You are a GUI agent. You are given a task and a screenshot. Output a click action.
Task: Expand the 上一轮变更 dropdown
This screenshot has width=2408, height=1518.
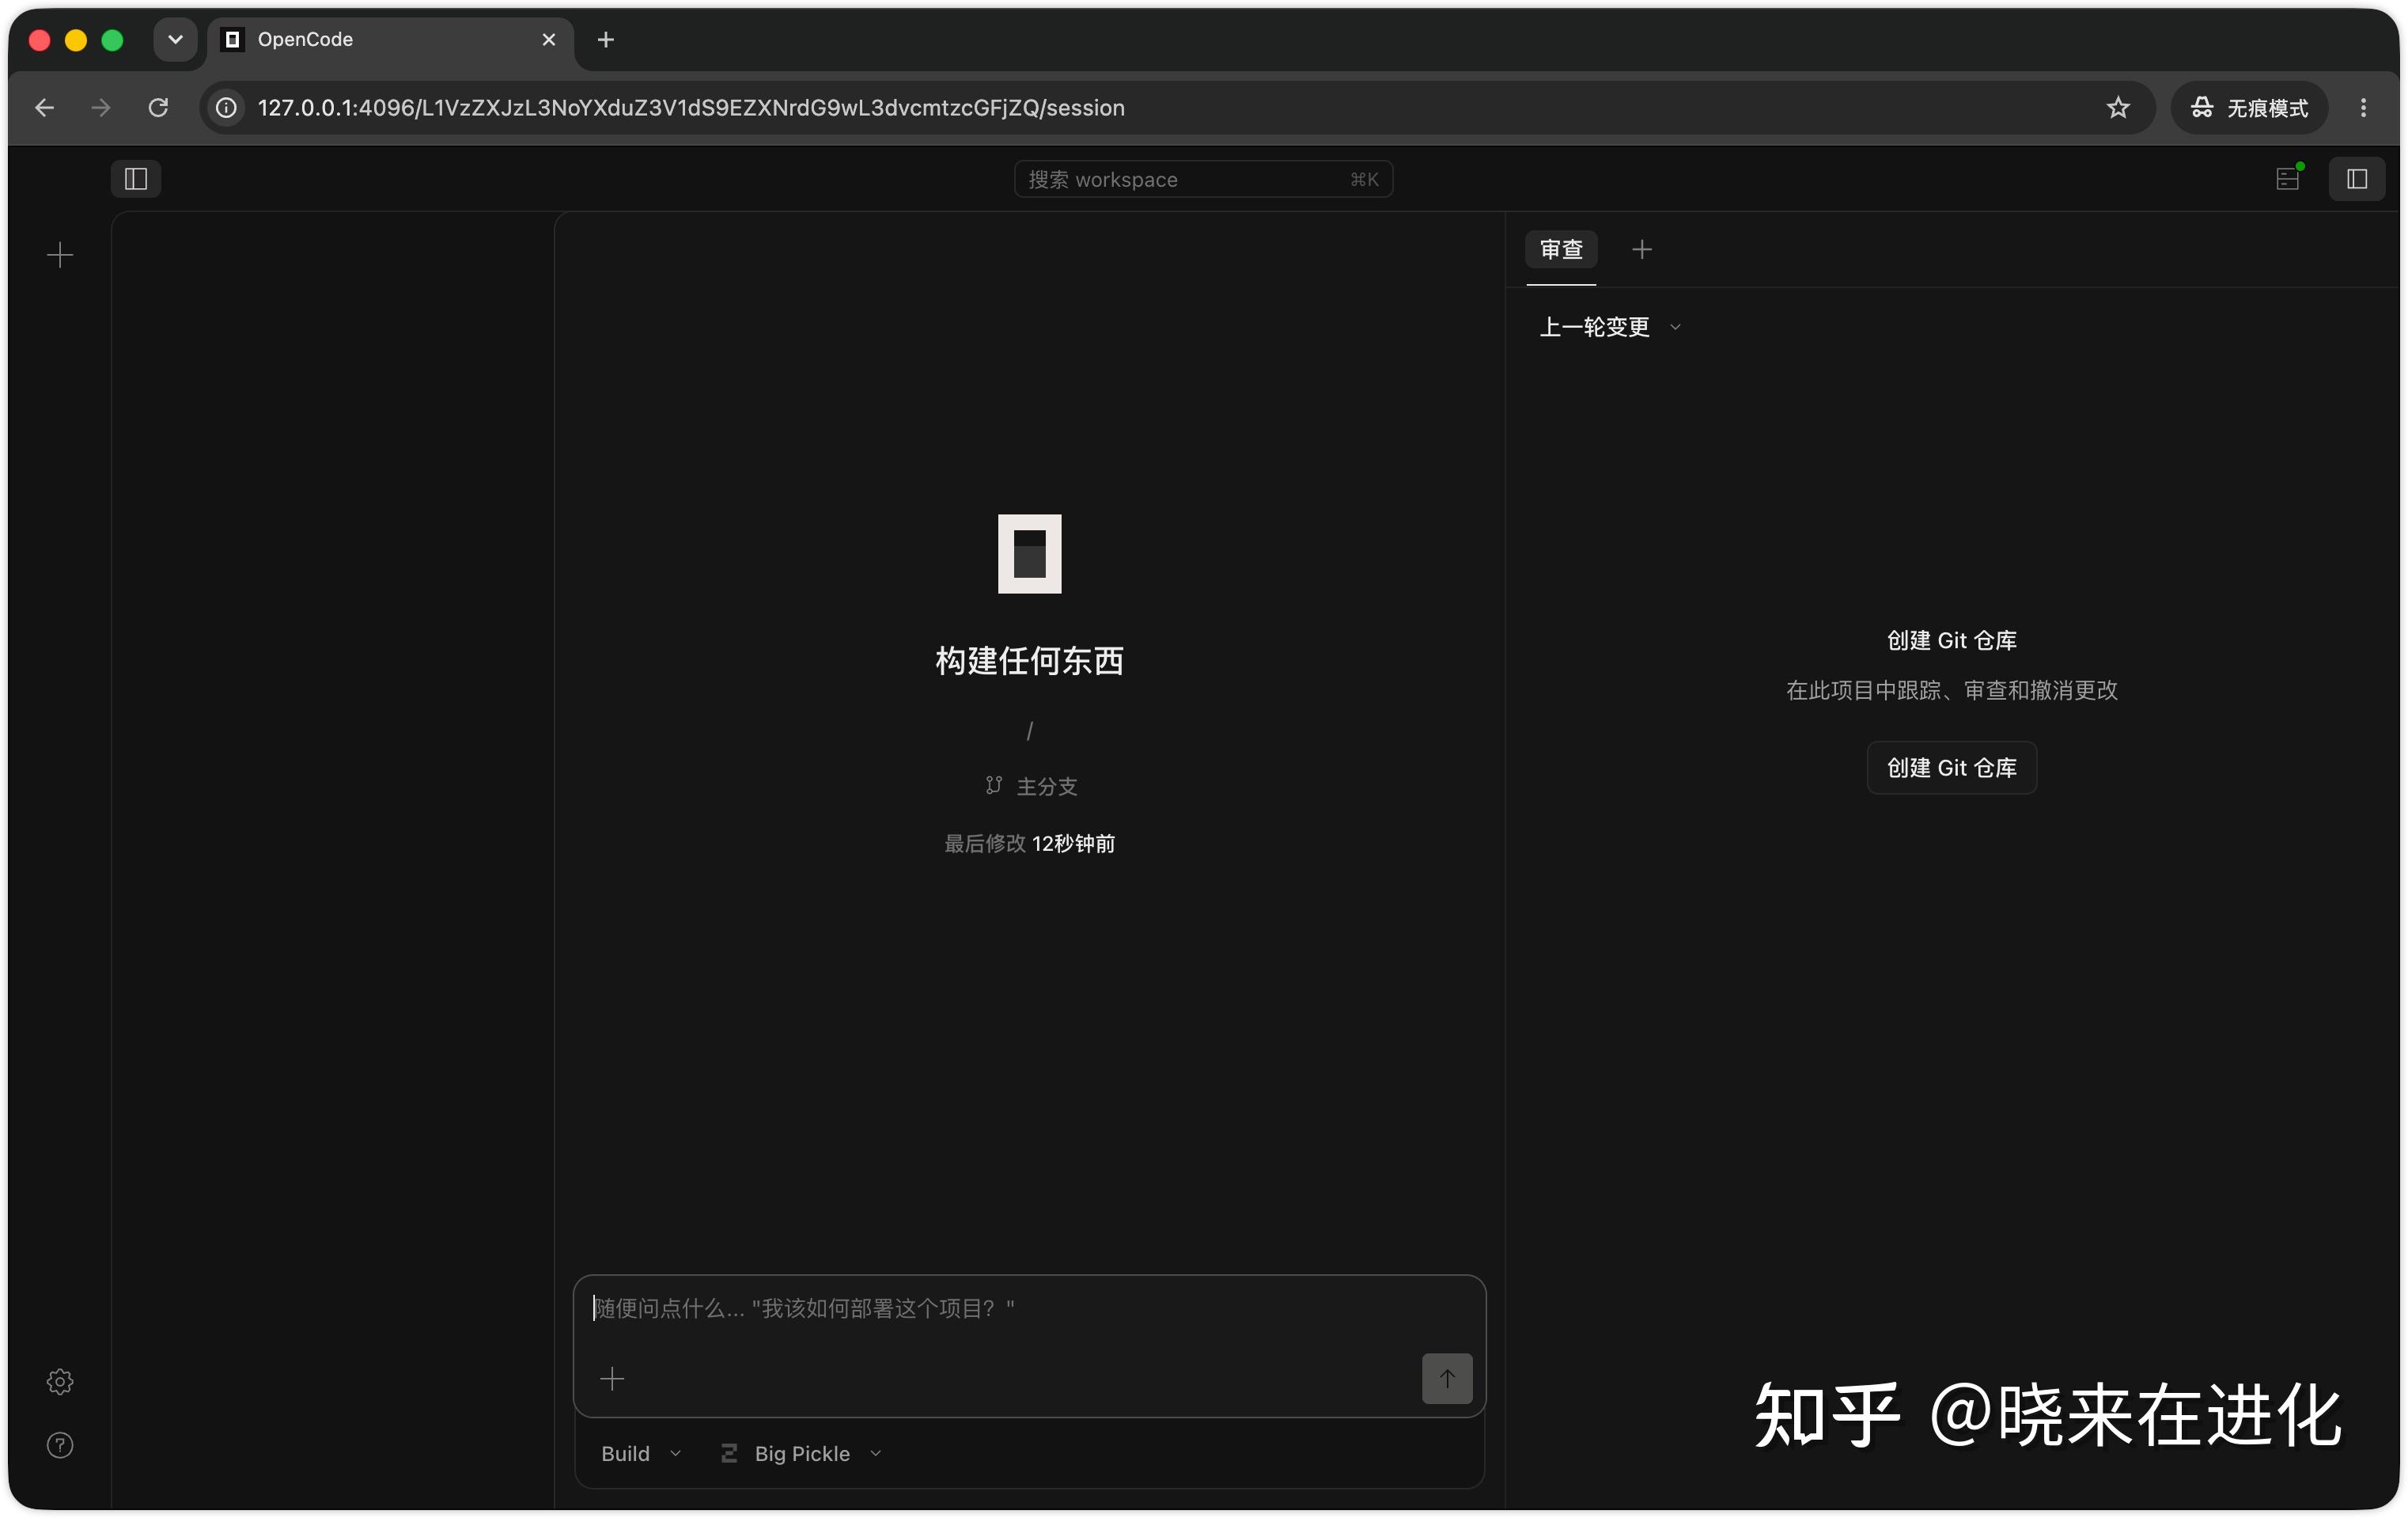coord(1610,327)
